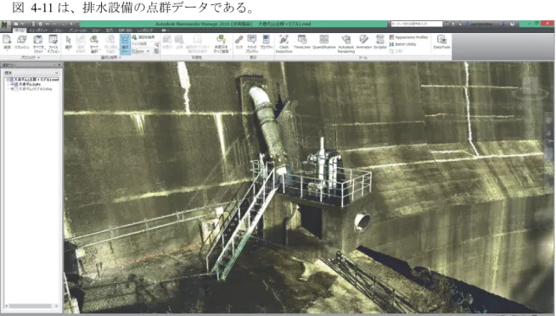
Task: Launch the Clash Detective tool
Action: pos(284,44)
